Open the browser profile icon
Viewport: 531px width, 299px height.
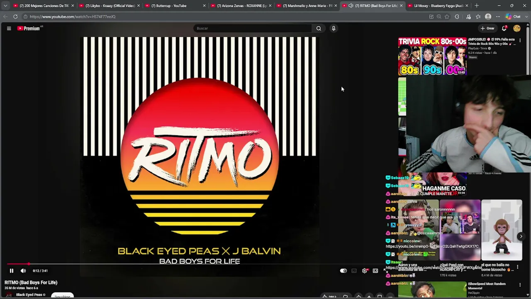pos(488,17)
